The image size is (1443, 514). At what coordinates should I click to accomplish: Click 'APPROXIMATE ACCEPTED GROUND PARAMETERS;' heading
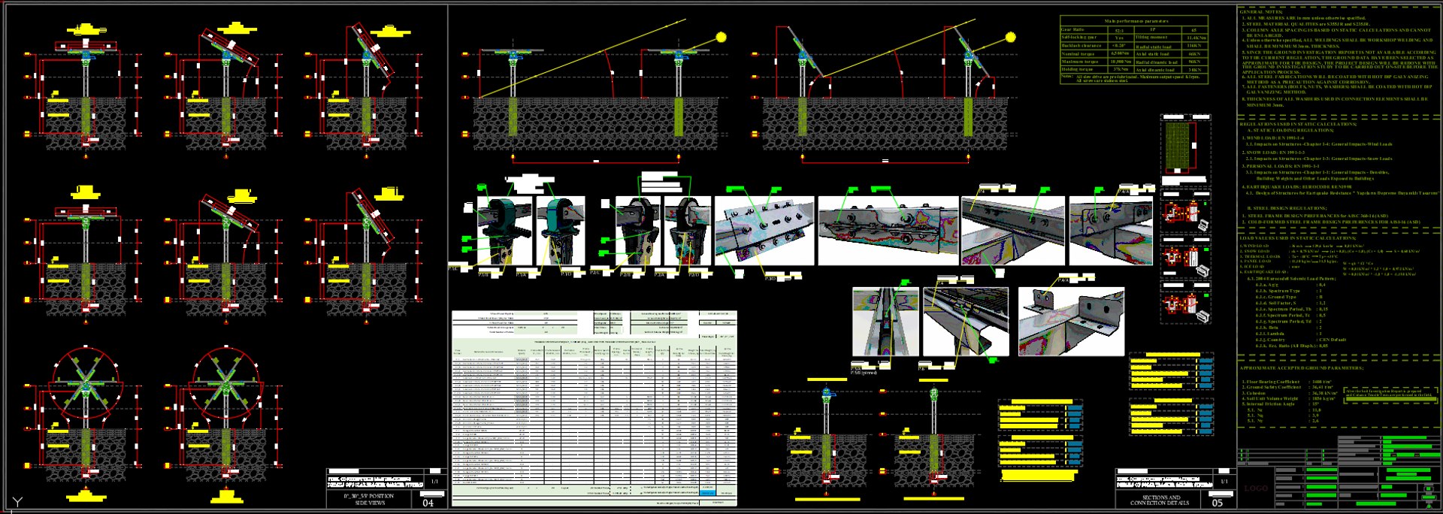point(1301,368)
